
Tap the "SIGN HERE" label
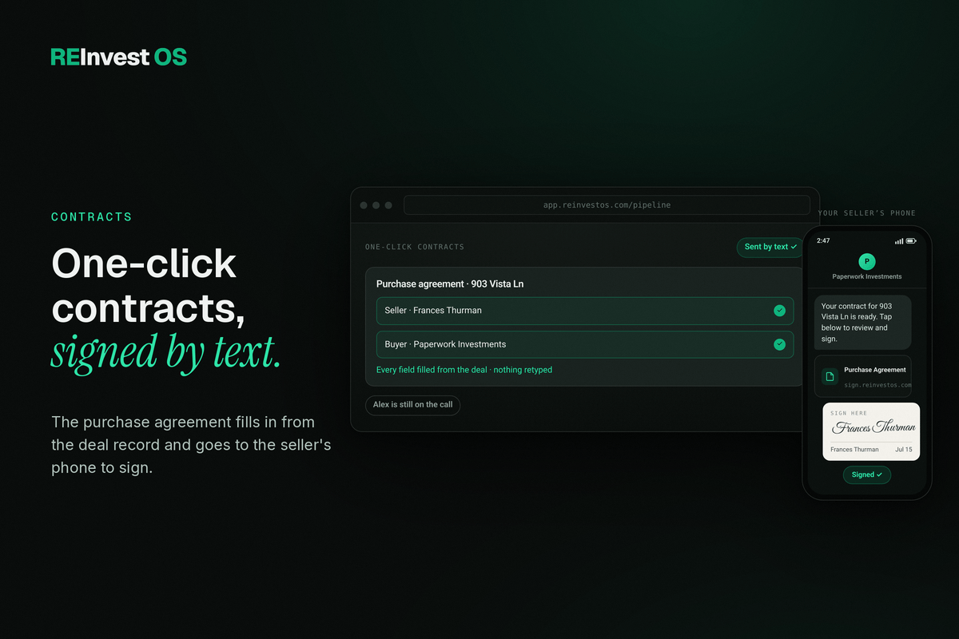(849, 413)
